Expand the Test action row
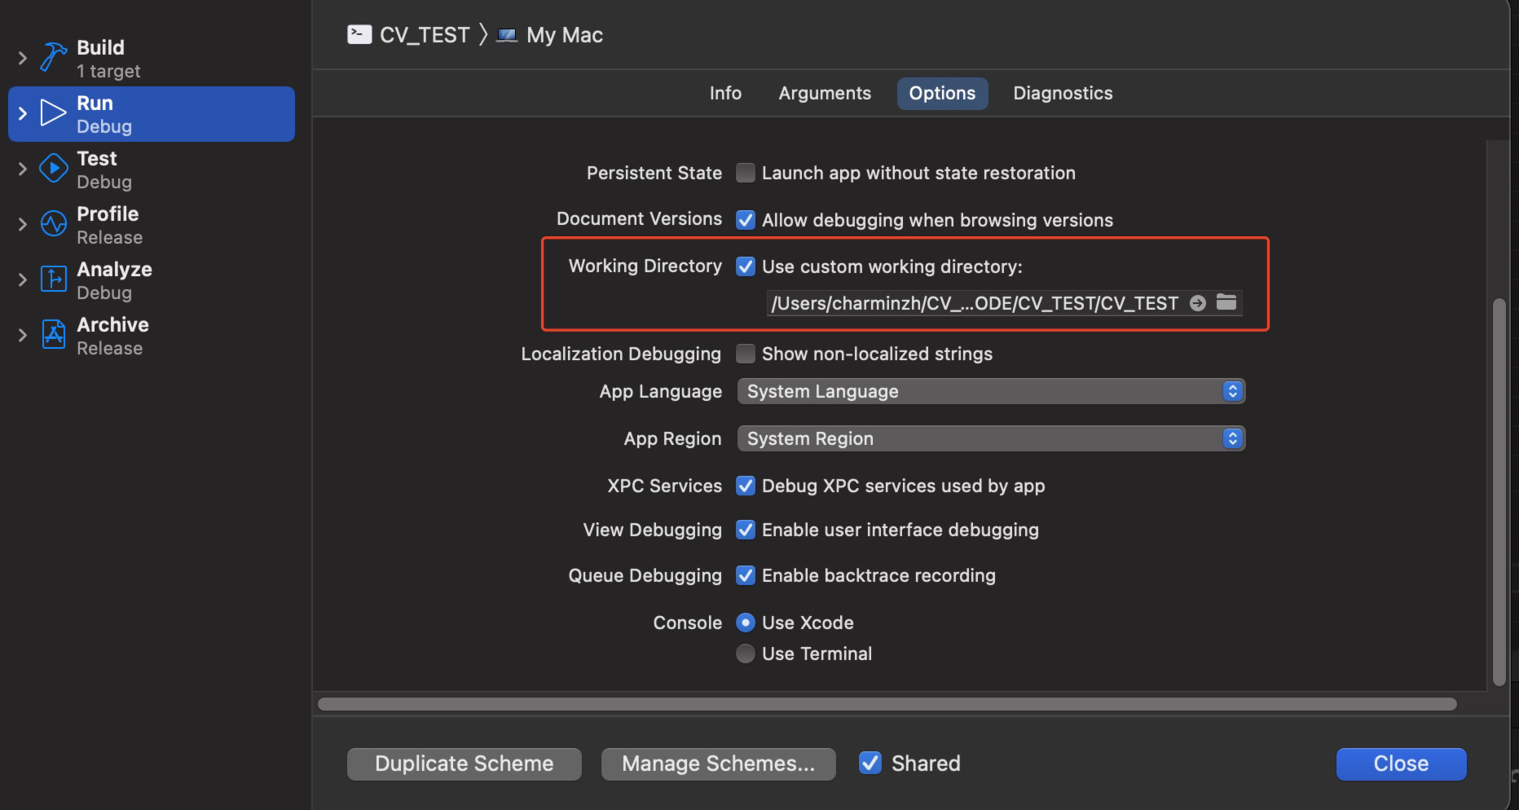Viewport: 1519px width, 810px height. pos(23,169)
